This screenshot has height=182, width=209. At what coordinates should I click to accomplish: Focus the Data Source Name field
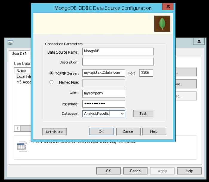[x=118, y=51]
